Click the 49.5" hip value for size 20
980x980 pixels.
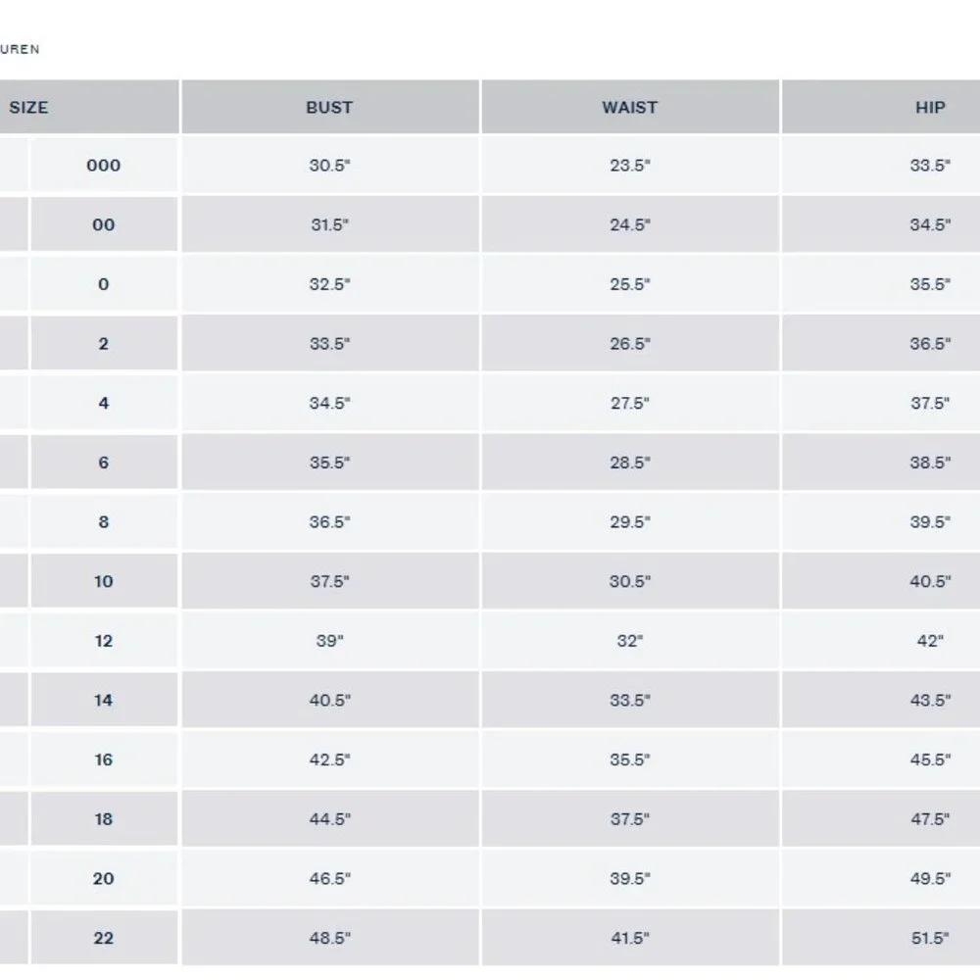[929, 879]
